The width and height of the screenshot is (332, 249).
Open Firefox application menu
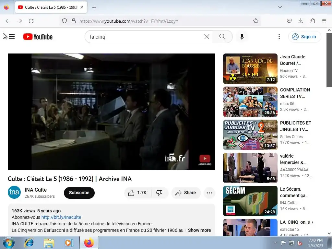pyautogui.click(x=324, y=21)
